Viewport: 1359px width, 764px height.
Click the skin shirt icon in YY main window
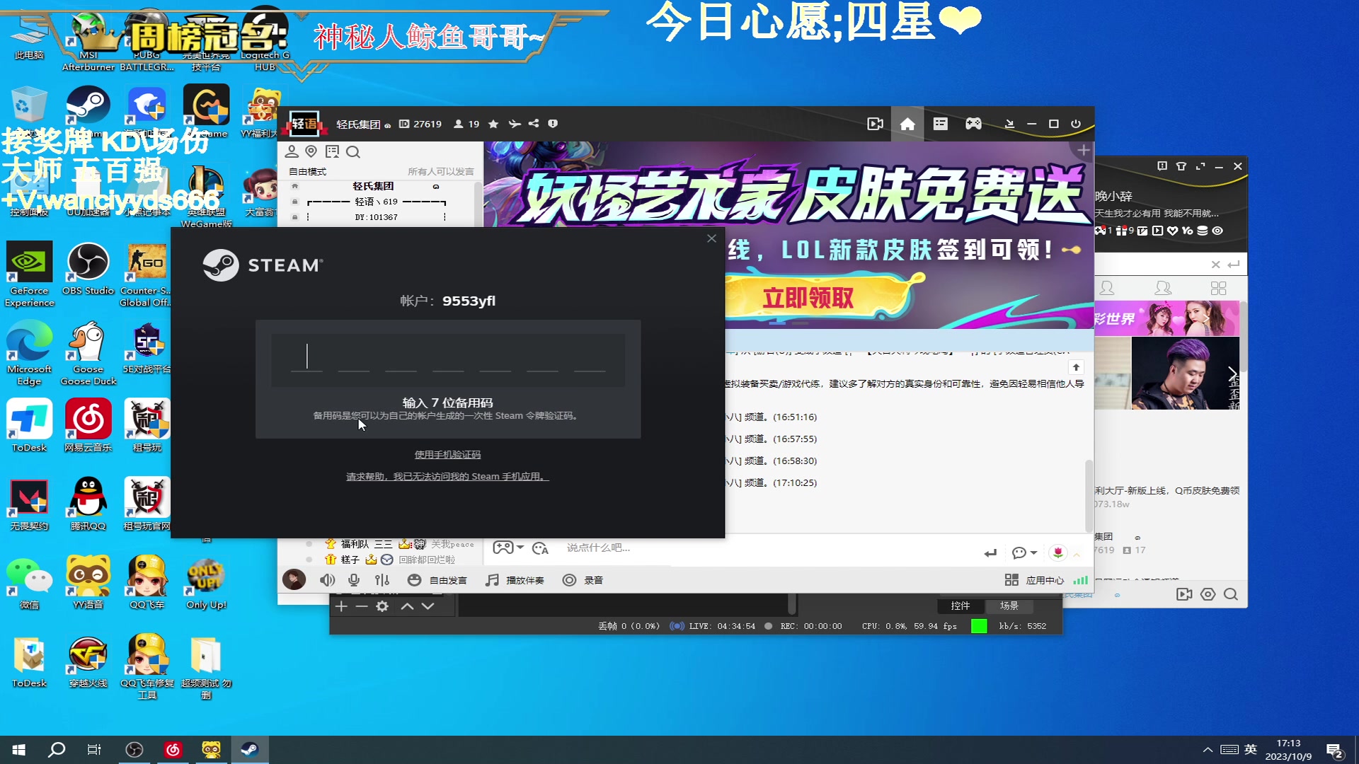tap(1181, 166)
